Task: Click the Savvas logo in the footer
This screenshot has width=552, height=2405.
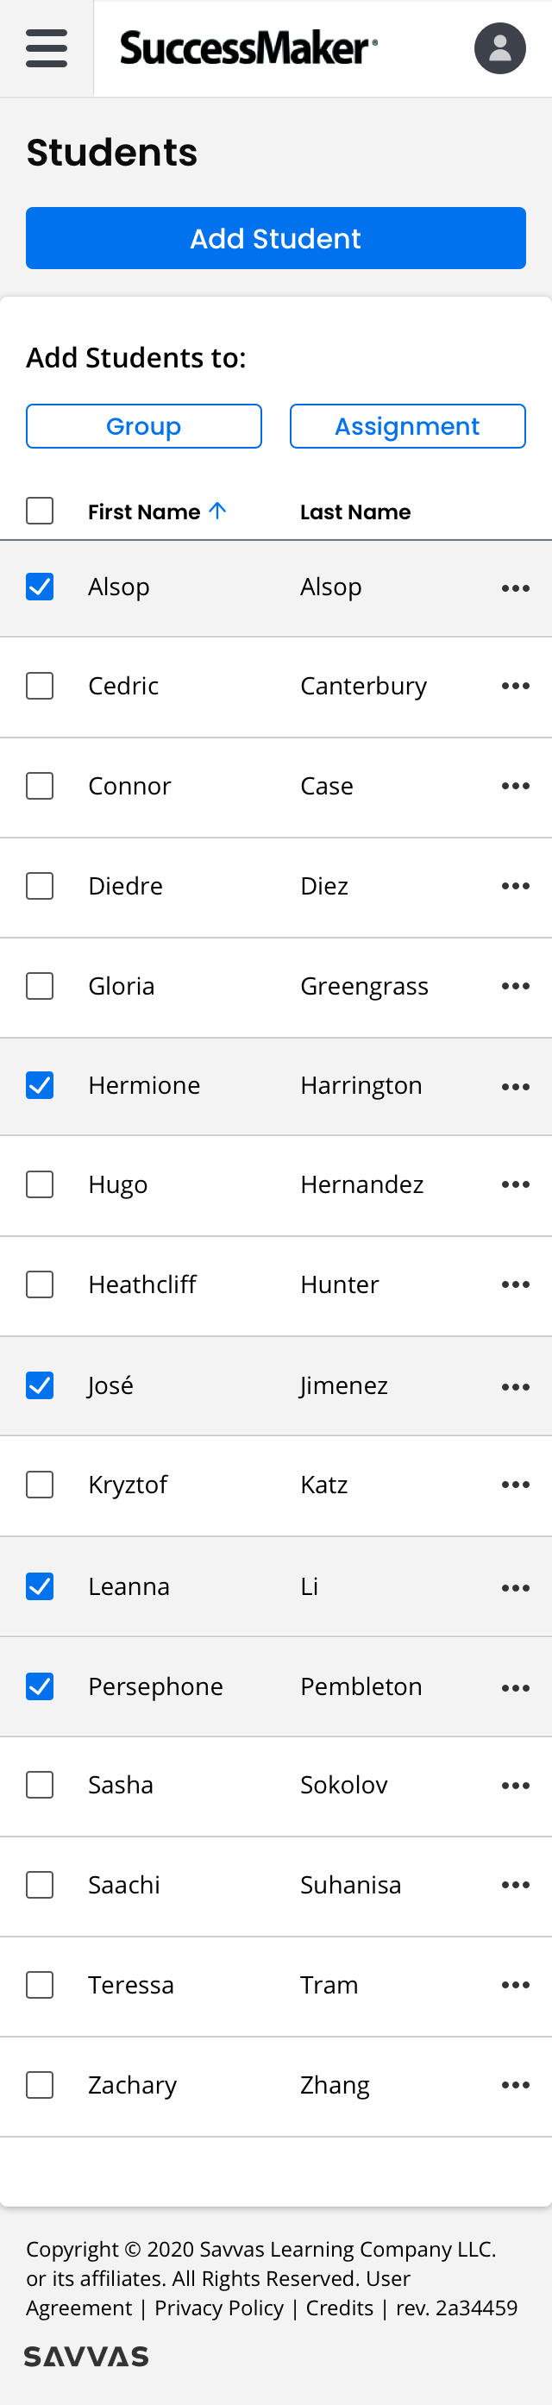Action: (x=86, y=2357)
